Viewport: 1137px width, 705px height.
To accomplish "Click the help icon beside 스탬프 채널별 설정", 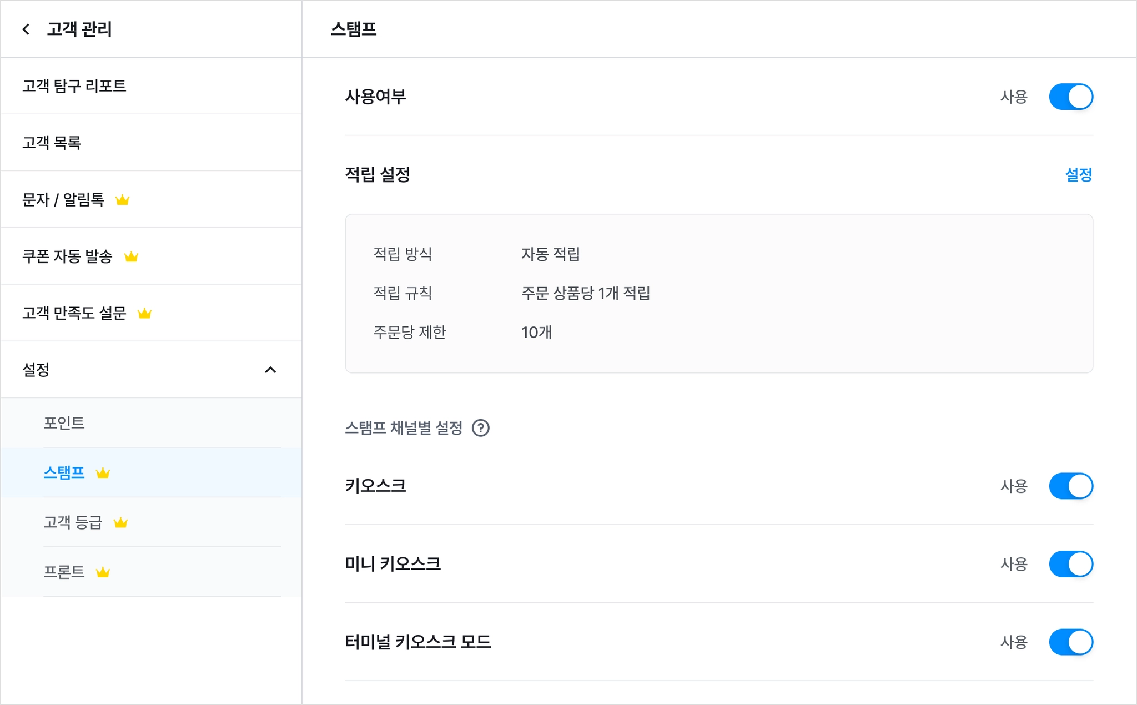I will [480, 428].
